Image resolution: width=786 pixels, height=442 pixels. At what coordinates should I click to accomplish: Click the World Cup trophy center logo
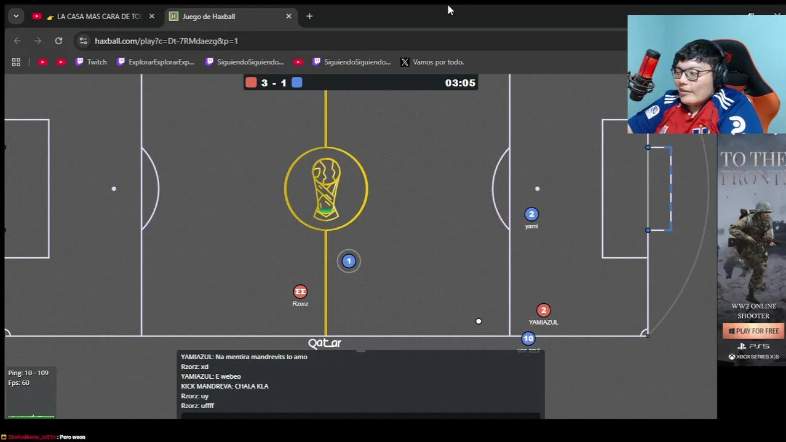(x=326, y=189)
